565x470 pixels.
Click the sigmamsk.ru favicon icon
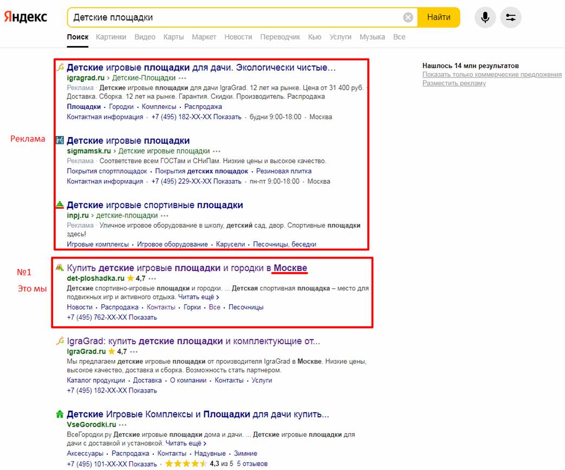(60, 141)
